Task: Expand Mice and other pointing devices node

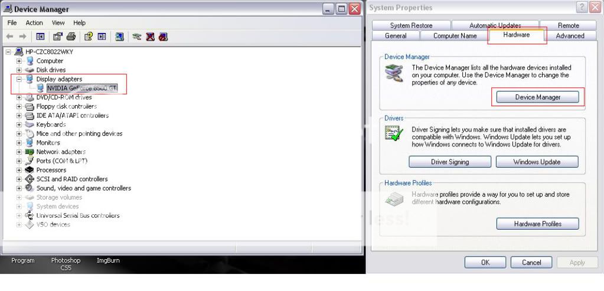Action: [x=19, y=133]
